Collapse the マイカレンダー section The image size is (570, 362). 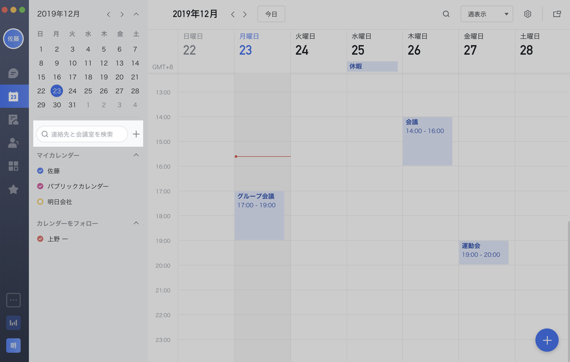coord(136,155)
